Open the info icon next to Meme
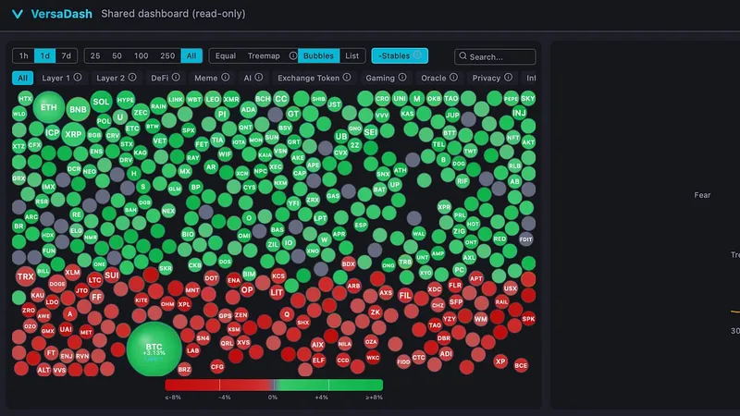The image size is (740, 416). pyautogui.click(x=226, y=78)
